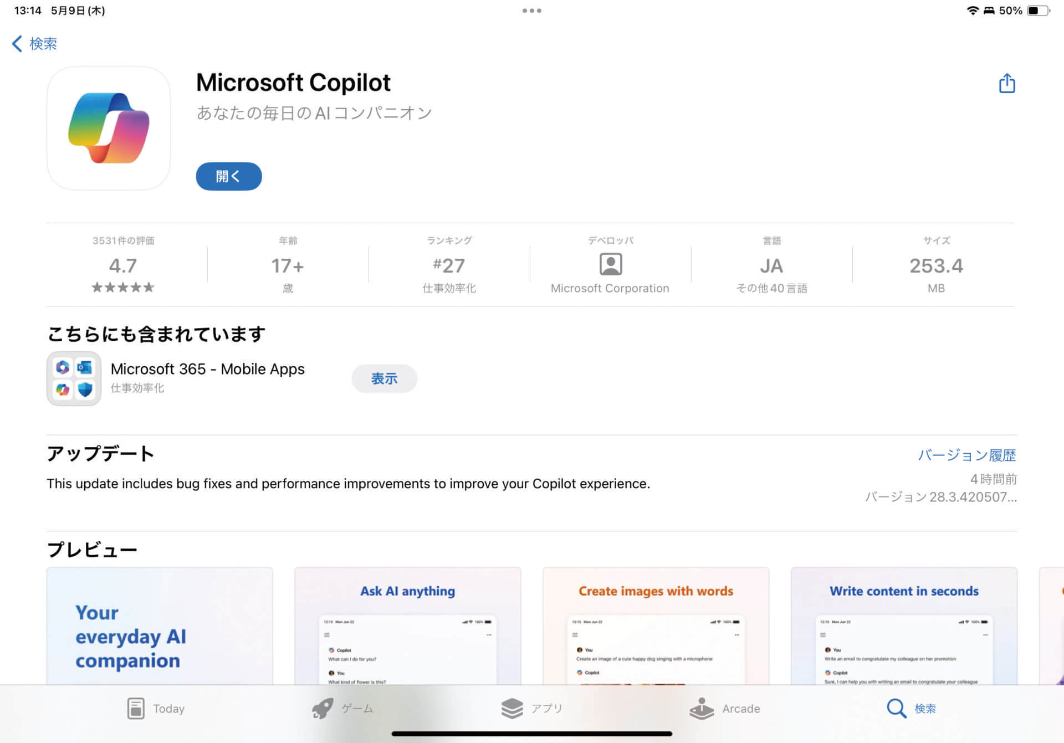1064x743 pixels.
Task: Open the Microsoft Copilot app icon
Action: (x=109, y=127)
